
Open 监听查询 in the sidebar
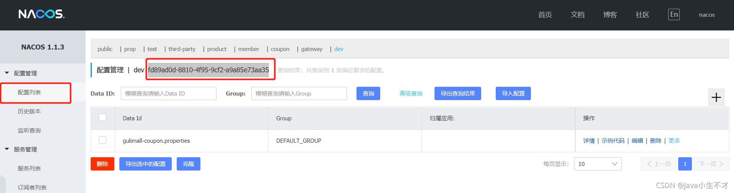click(29, 130)
